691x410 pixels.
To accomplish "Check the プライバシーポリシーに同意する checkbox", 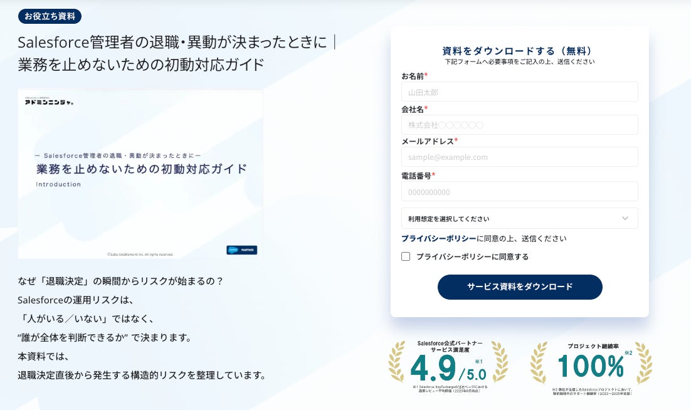I will coord(406,256).
